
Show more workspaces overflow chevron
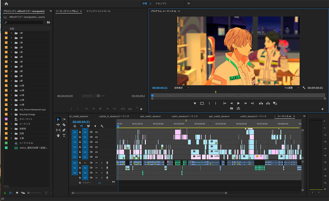(189, 4)
